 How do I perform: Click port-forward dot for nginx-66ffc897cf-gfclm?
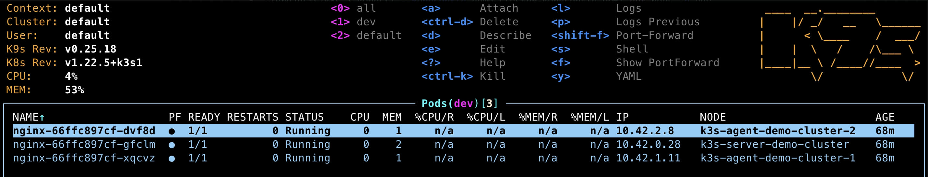click(x=172, y=145)
